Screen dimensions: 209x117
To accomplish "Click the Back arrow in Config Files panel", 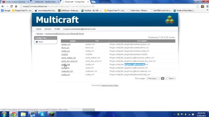I will [37, 42].
